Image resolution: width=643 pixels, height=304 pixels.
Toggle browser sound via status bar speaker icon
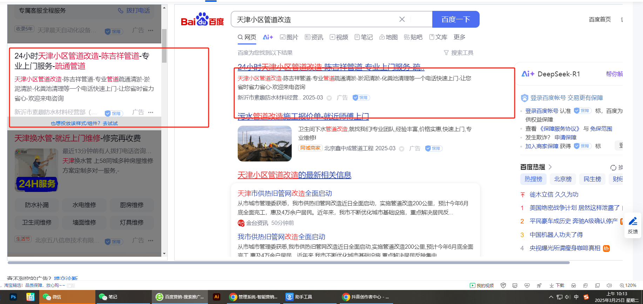coord(609,285)
